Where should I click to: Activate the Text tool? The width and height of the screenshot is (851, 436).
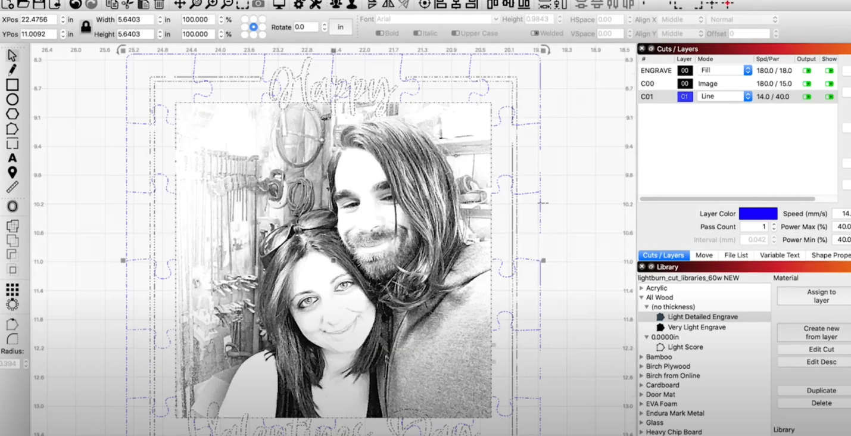[x=12, y=158]
